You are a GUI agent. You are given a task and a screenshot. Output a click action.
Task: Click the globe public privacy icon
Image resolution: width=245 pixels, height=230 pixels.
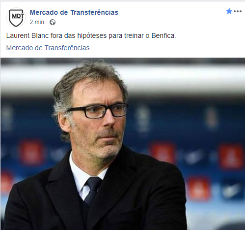click(53, 22)
